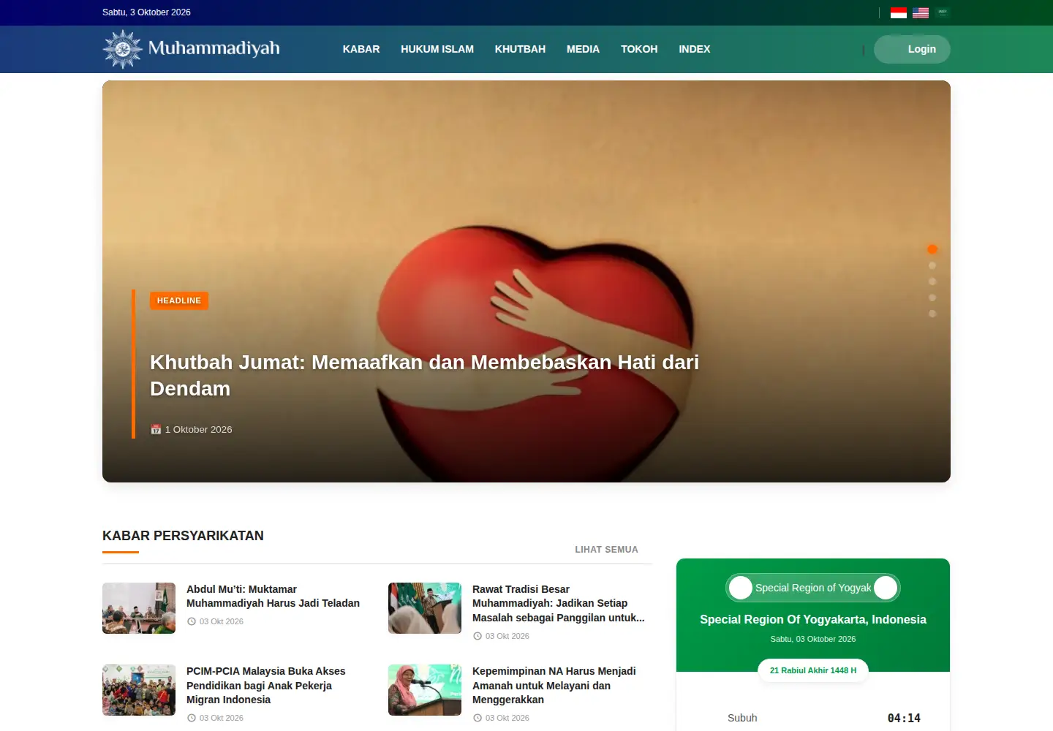Image resolution: width=1053 pixels, height=731 pixels.
Task: Open the MEDIA menu
Action: coord(583,49)
